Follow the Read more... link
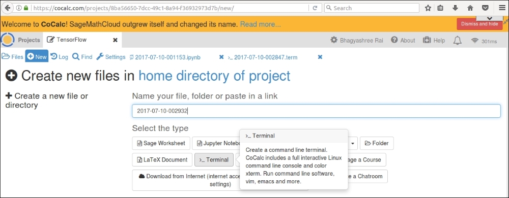509x198 pixels. tap(260, 24)
